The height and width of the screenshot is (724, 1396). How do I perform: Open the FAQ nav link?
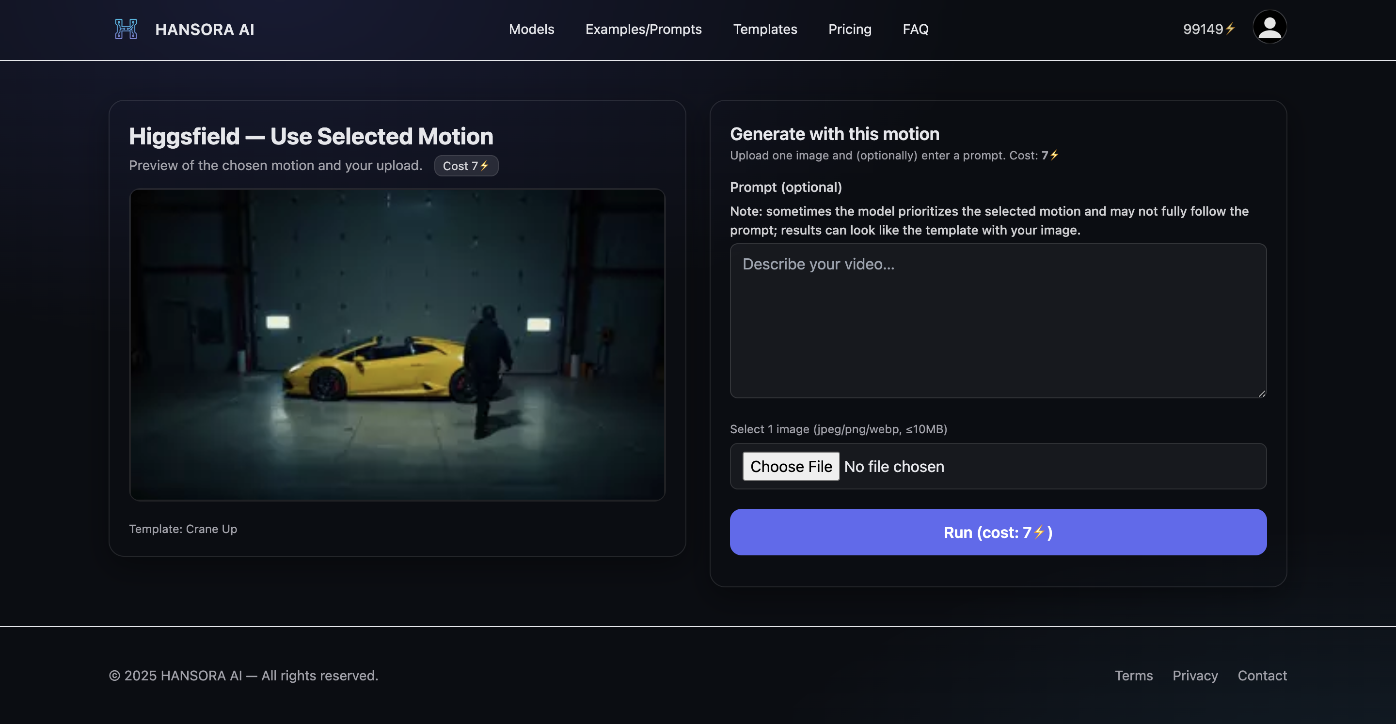click(x=915, y=29)
